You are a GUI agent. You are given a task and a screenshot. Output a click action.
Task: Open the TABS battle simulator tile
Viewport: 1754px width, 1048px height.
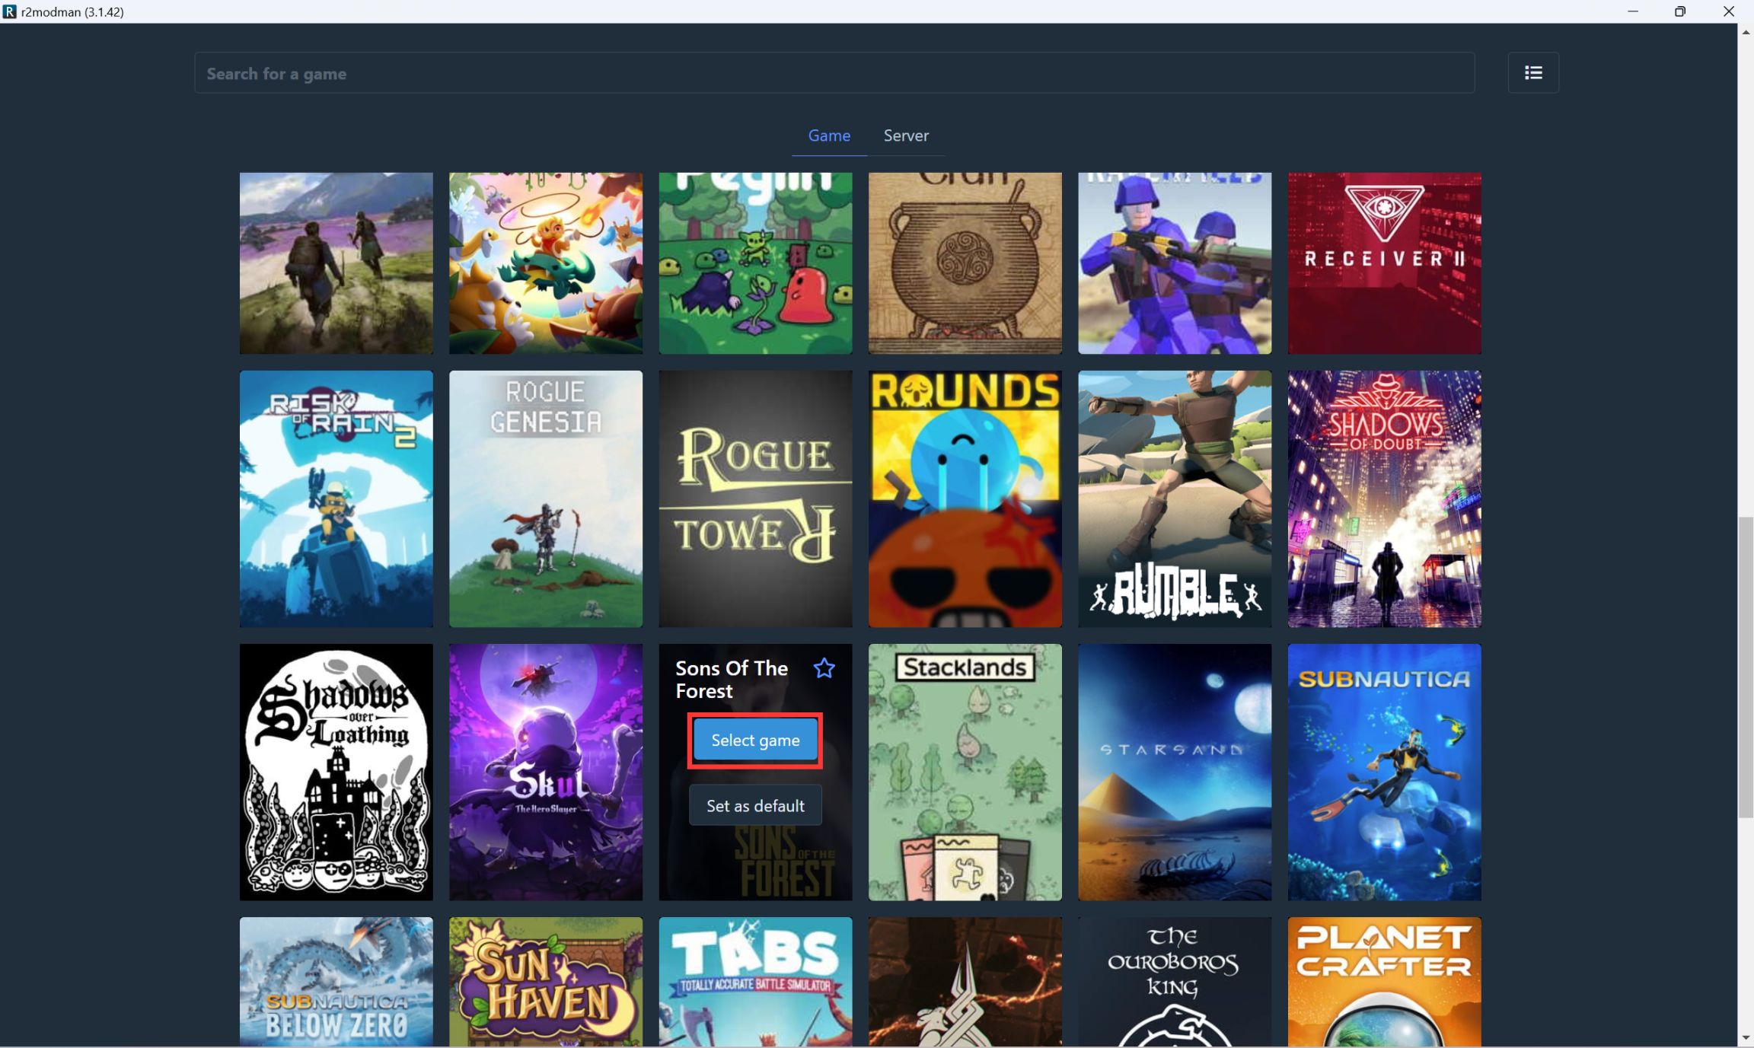[755, 982]
